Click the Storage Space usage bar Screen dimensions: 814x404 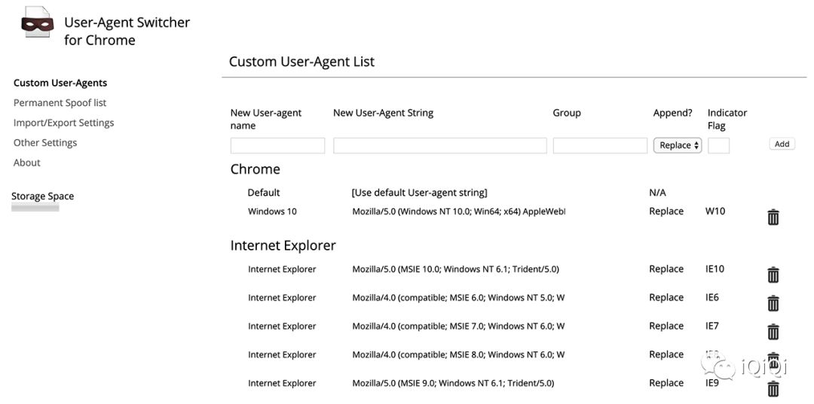pos(35,208)
